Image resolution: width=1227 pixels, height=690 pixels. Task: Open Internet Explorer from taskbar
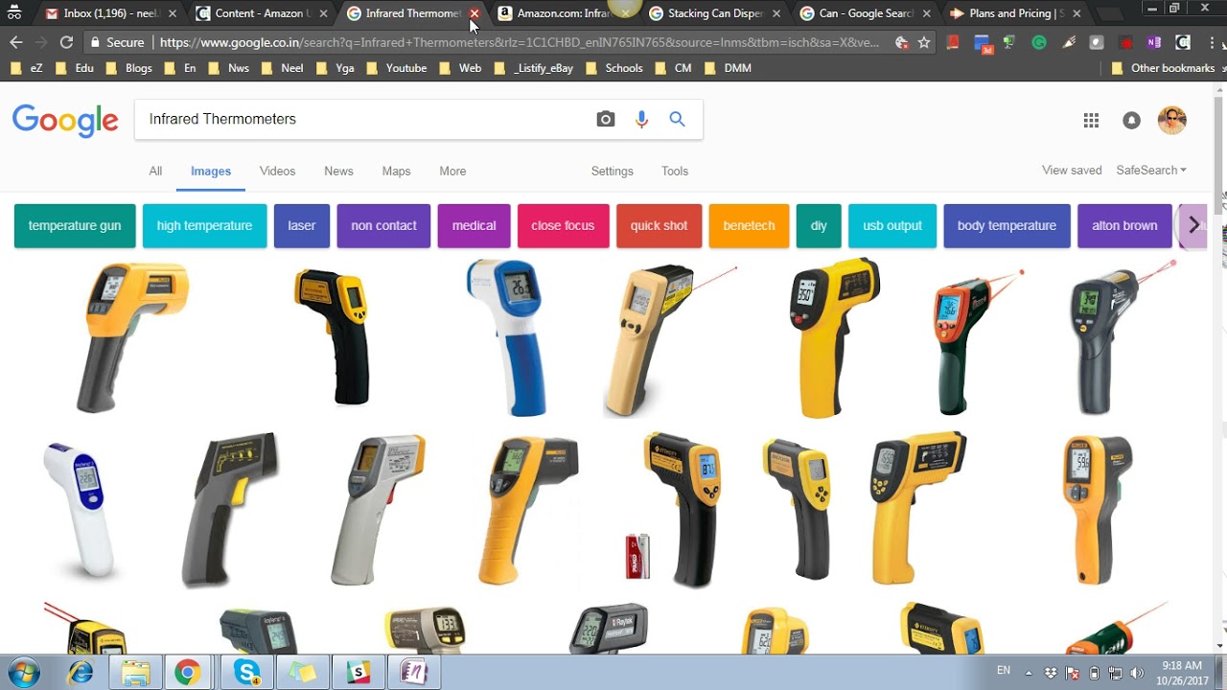[81, 673]
